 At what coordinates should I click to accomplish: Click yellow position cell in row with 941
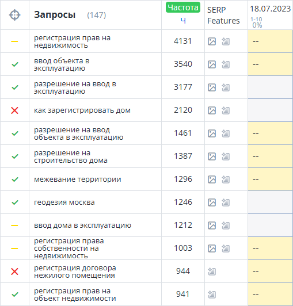[271, 294]
